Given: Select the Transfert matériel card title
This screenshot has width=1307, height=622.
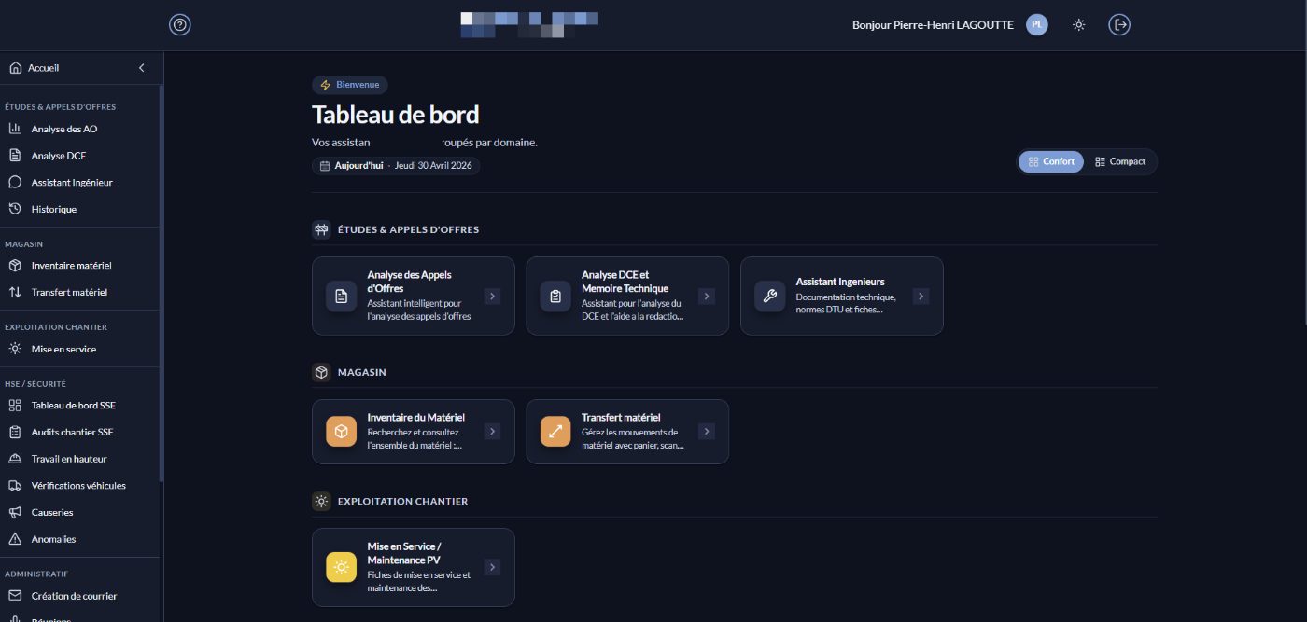Looking at the screenshot, I should click(x=621, y=418).
